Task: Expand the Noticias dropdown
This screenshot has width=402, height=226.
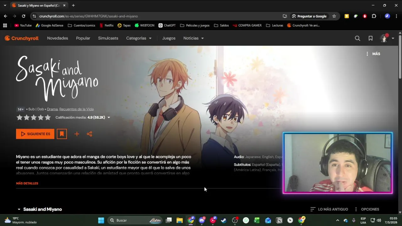Action: point(193,38)
